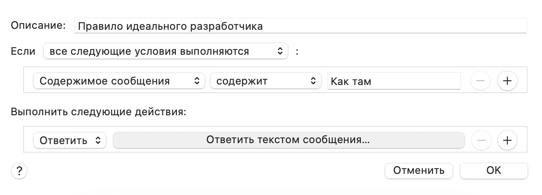The height and width of the screenshot is (195, 542).
Task: Open the содержит operator dropdown
Action: tap(266, 81)
